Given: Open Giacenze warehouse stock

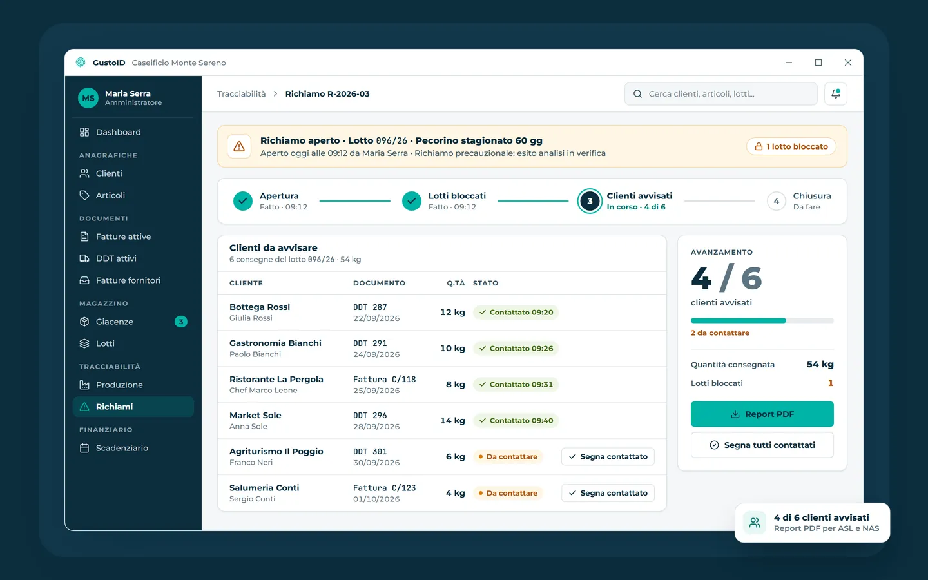Looking at the screenshot, I should pyautogui.click(x=133, y=322).
